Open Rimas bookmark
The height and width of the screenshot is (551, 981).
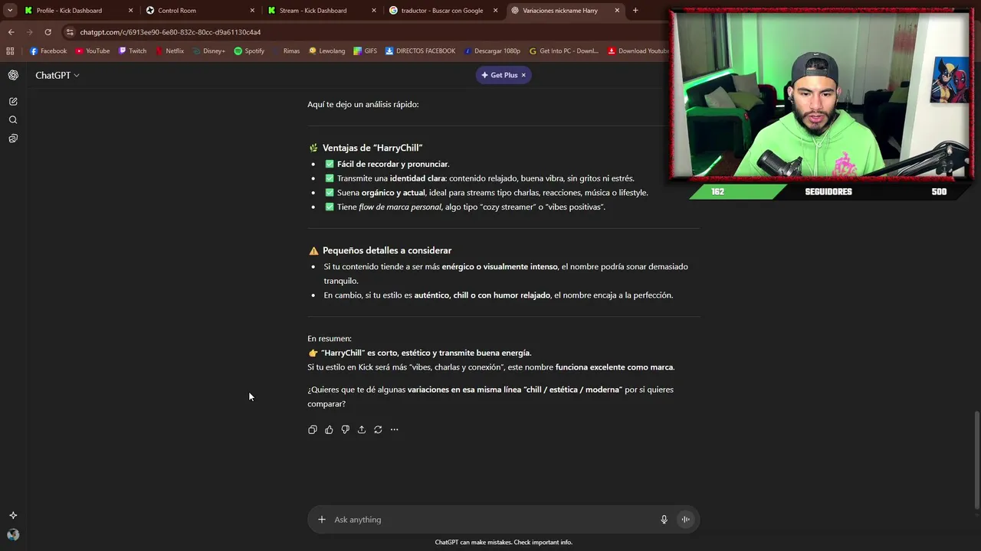(x=286, y=51)
